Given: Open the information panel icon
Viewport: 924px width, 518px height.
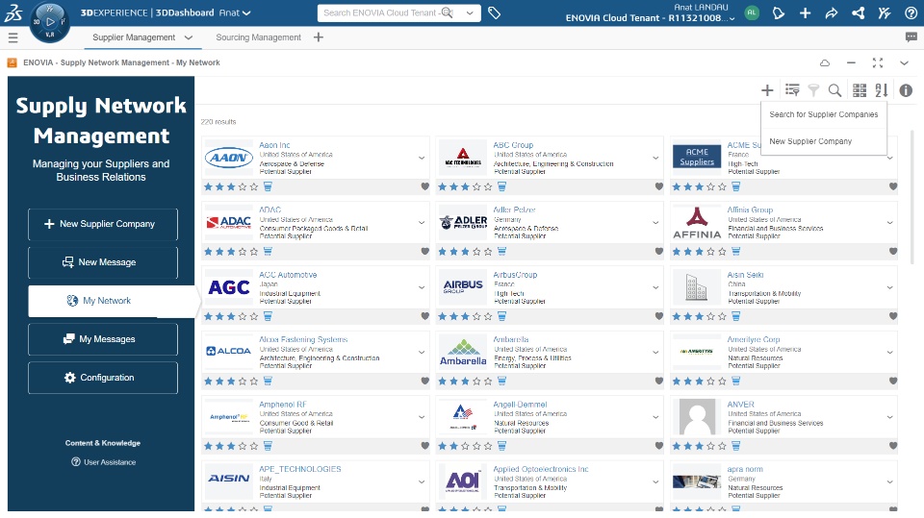Looking at the screenshot, I should [x=906, y=90].
